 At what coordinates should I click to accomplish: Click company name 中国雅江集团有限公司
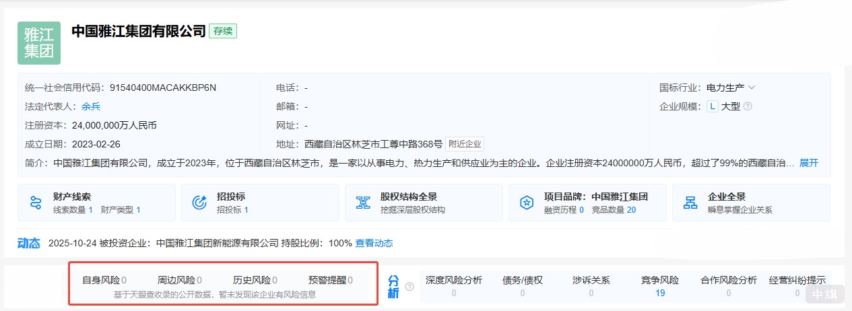point(138,31)
